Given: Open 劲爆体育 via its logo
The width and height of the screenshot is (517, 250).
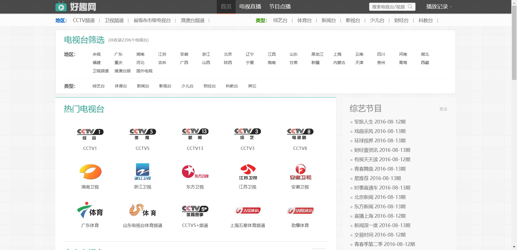Looking at the screenshot, I should click(300, 210).
